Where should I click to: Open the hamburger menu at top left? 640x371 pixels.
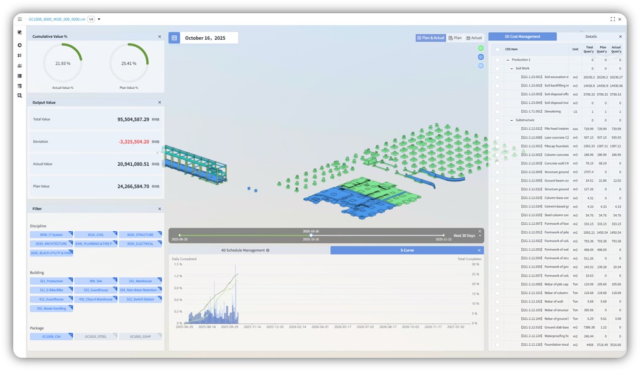(x=20, y=20)
